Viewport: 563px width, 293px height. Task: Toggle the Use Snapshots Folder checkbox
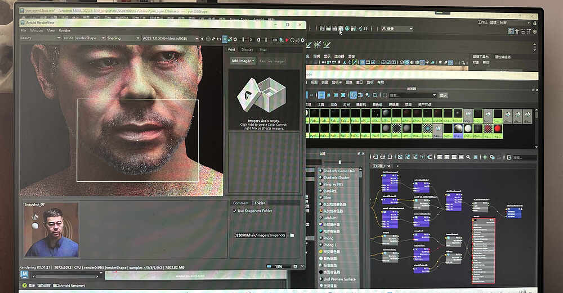(x=234, y=211)
